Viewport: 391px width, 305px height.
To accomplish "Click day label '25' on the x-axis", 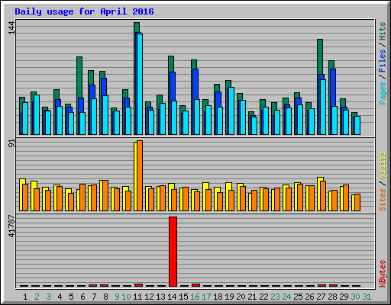I will (298, 297).
